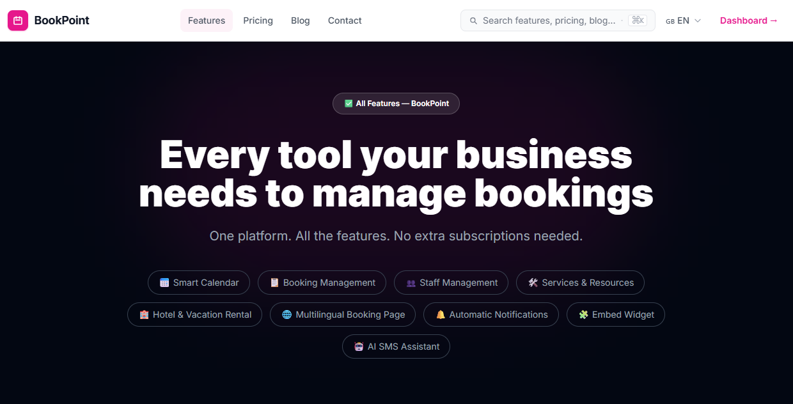Viewport: 793px width, 404px height.
Task: Select the Hotel & Vacation Rental pill
Action: coord(194,315)
